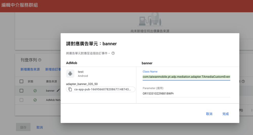
Task: Click the green status check for AdMob Network row
Action: pos(35,100)
